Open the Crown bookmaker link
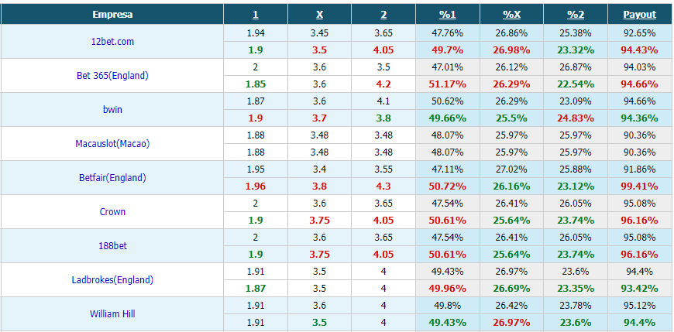 (112, 212)
